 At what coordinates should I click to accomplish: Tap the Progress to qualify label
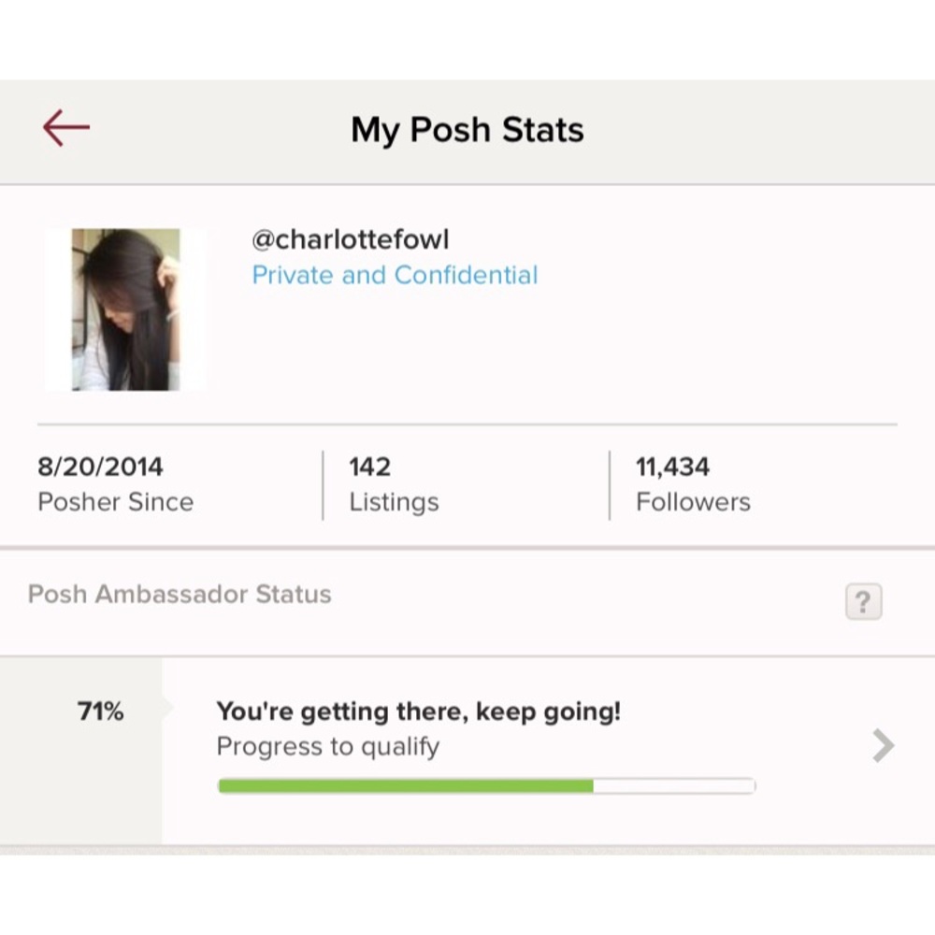pyautogui.click(x=327, y=746)
